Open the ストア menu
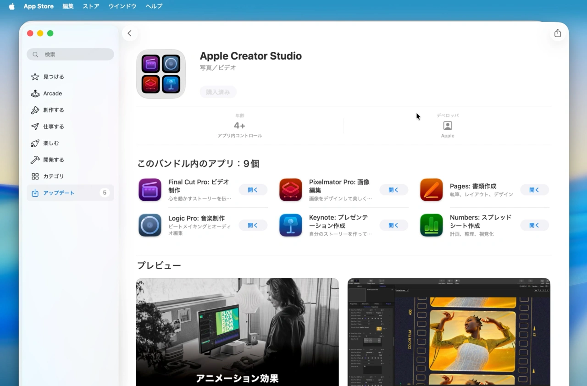The width and height of the screenshot is (587, 386). [90, 6]
